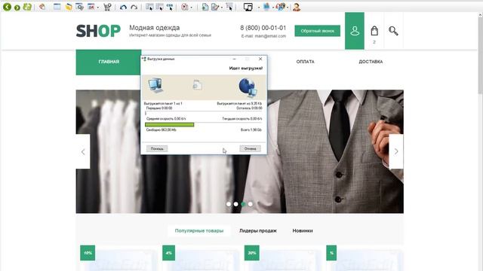Go back with the green back arrow
The width and height of the screenshot is (483, 271).
click(7, 7)
